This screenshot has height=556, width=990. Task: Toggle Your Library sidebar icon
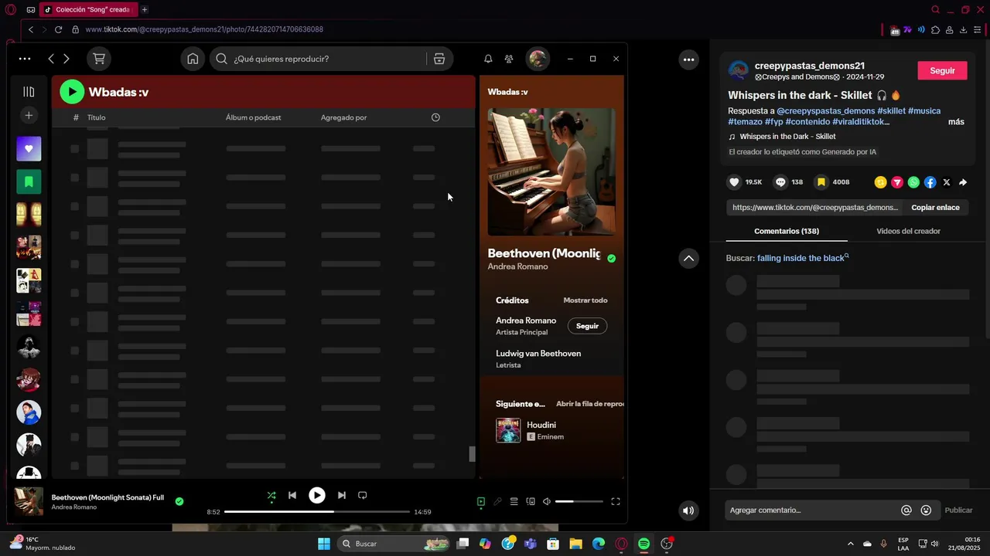[29, 92]
